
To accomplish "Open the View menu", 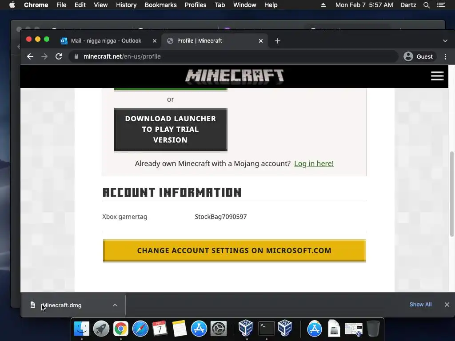I will [x=101, y=5].
